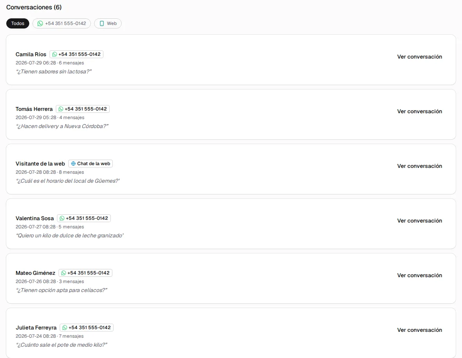The width and height of the screenshot is (462, 358).
Task: Click globe icon on Chat de la web badge
Action: coord(73,164)
